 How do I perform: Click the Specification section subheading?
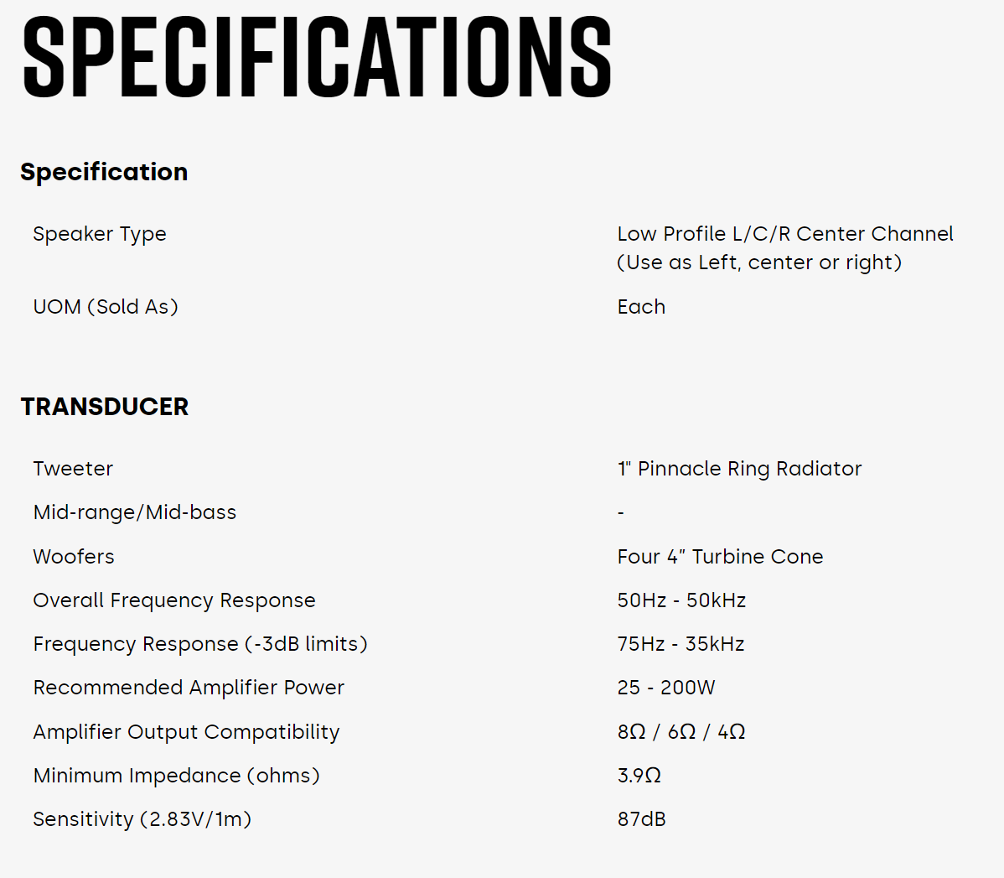click(104, 172)
